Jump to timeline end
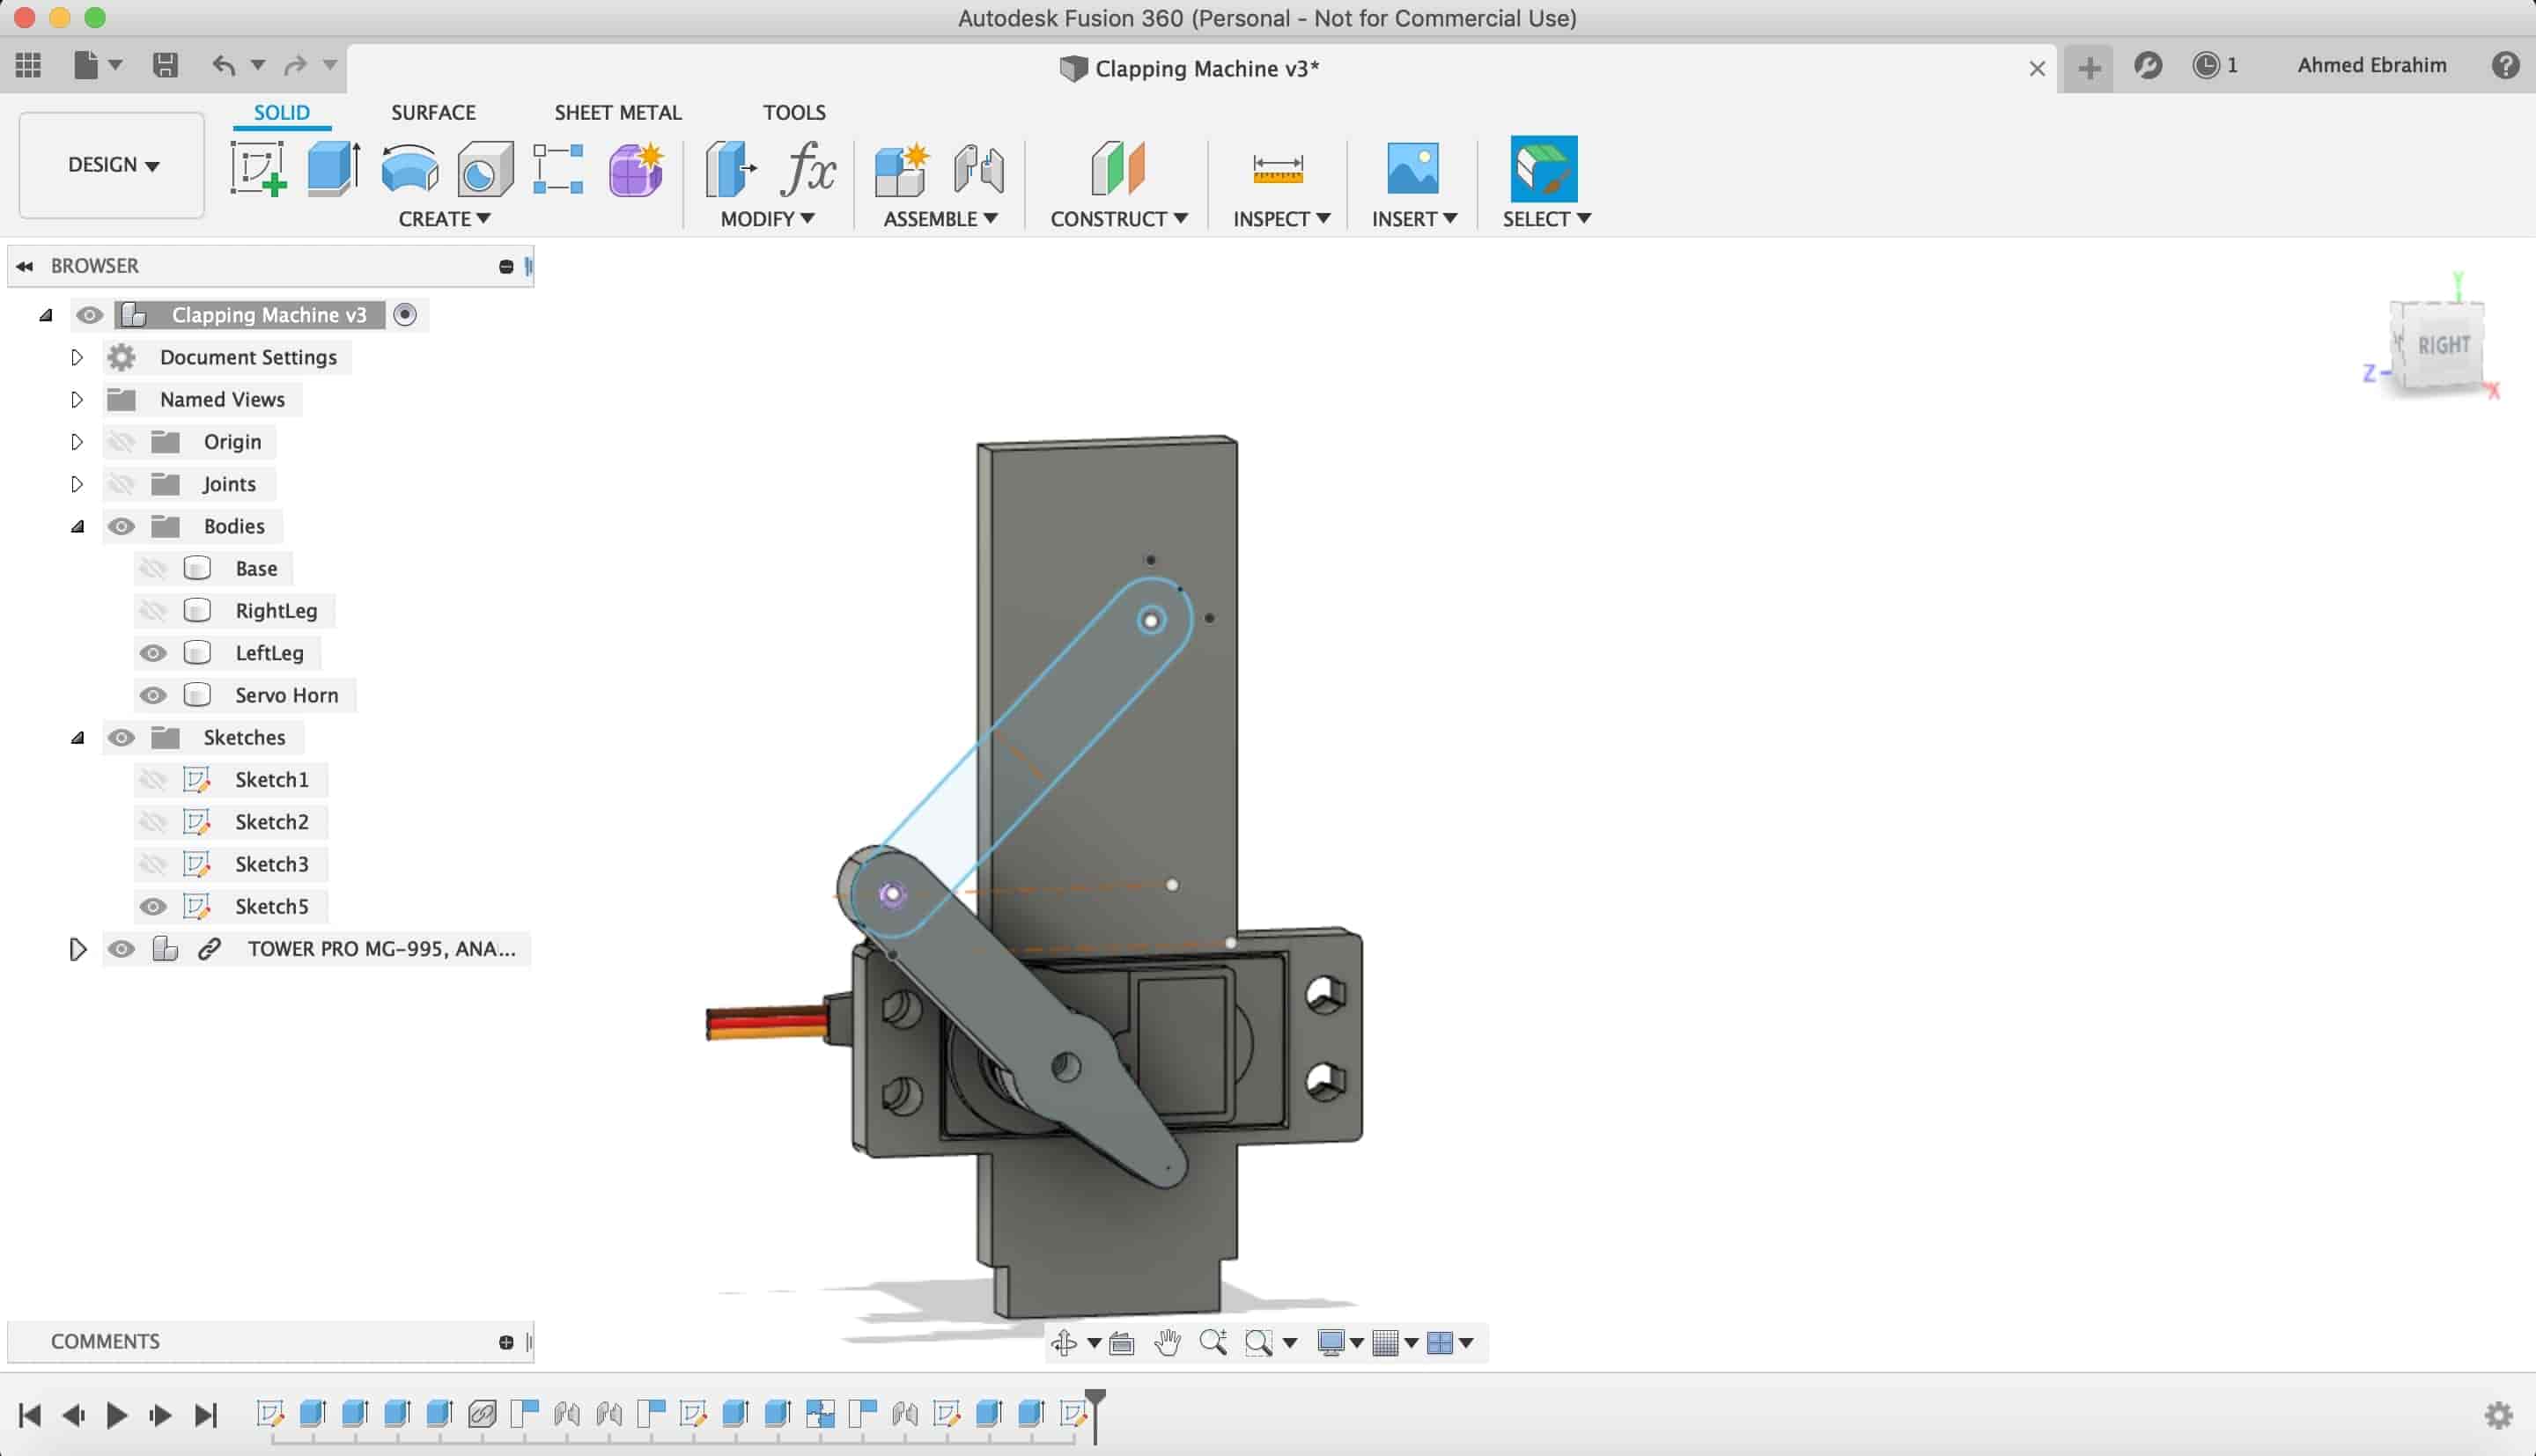2536x1456 pixels. (x=205, y=1415)
